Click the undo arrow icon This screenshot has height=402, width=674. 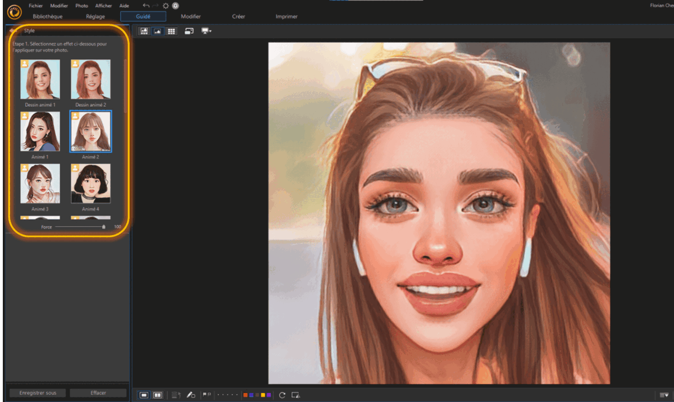[x=145, y=6]
